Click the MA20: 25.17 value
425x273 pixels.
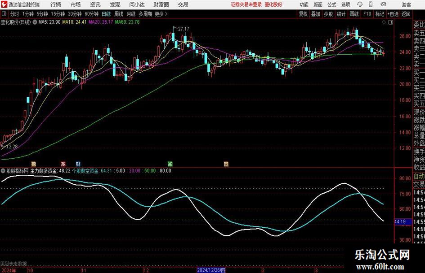101,22
